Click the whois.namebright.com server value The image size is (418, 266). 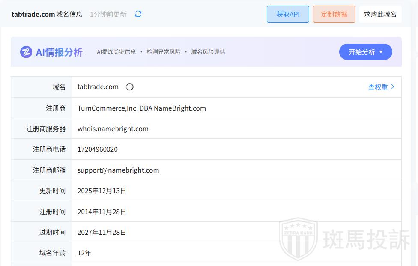click(113, 129)
